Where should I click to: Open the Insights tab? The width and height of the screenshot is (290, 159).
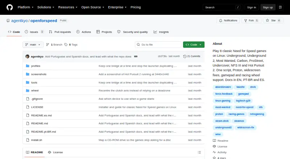coord(161,32)
